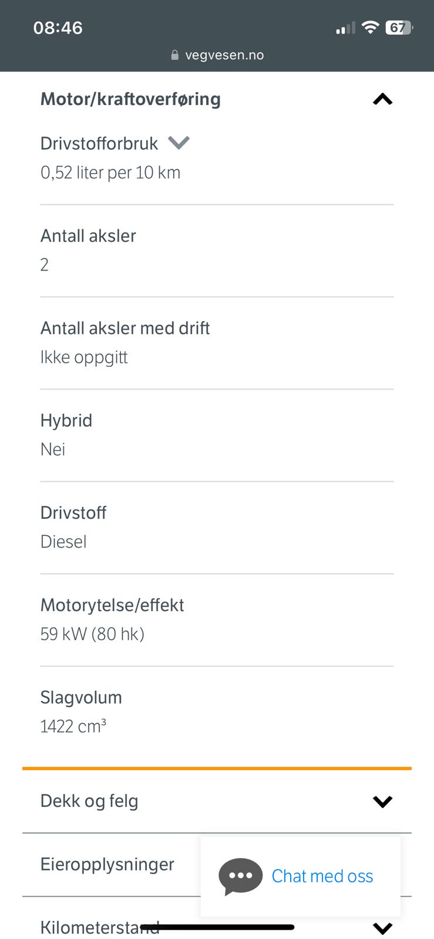Expand Kilometerstand section chevron
Image resolution: width=434 pixels, height=939 pixels.
click(382, 928)
